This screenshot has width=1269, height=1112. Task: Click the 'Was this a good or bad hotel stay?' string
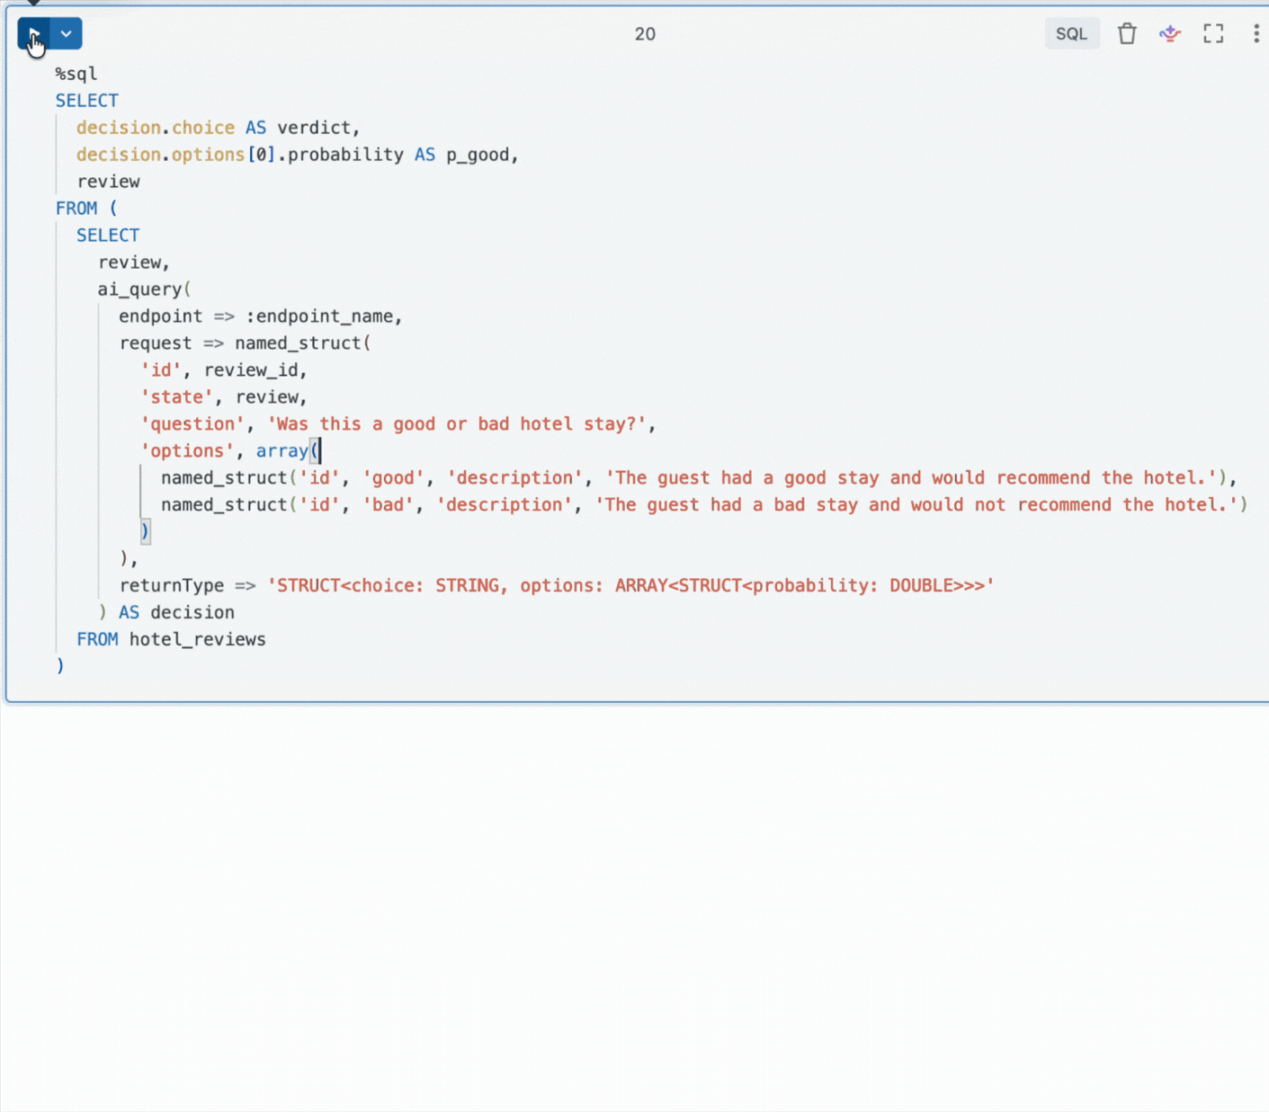[x=457, y=424]
